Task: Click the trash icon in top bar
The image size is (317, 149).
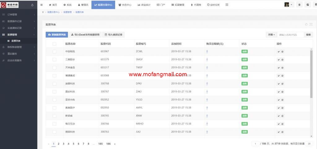Action: [x=299, y=5]
